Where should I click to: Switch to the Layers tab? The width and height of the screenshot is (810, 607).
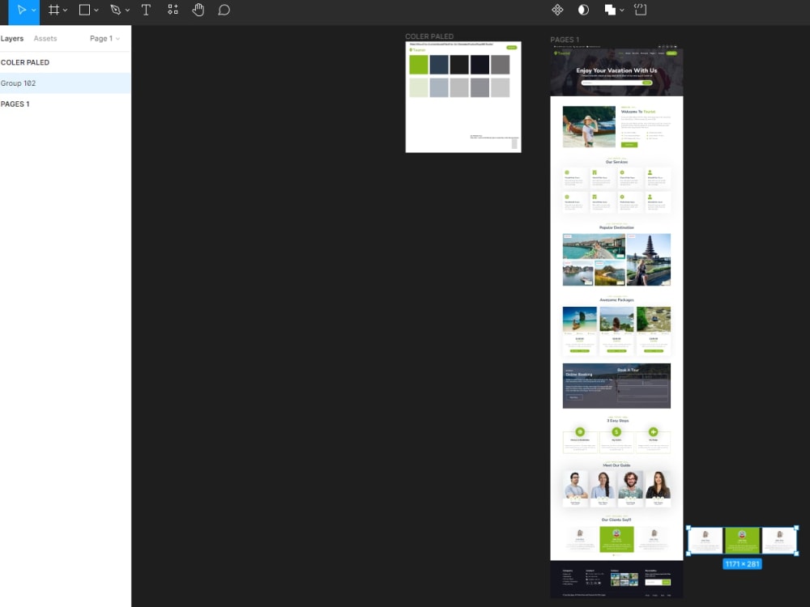(x=12, y=39)
